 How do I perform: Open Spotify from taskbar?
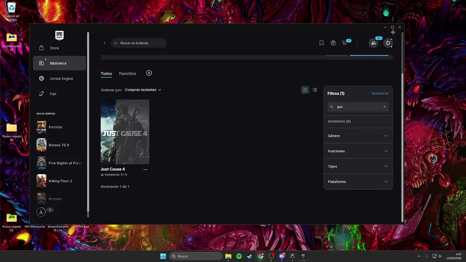tap(239, 256)
